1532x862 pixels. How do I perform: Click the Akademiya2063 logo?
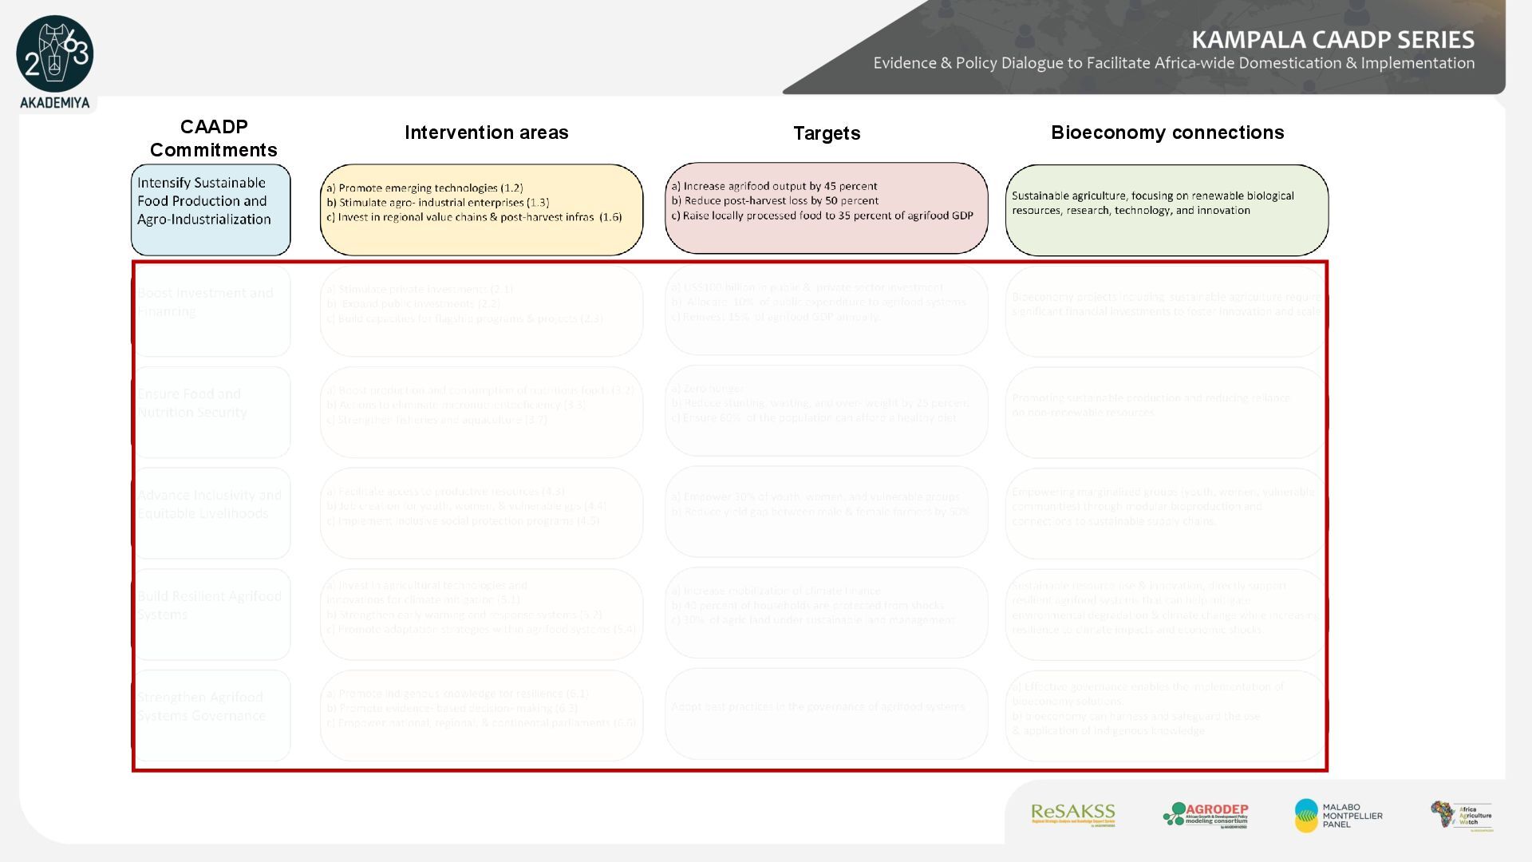click(54, 56)
